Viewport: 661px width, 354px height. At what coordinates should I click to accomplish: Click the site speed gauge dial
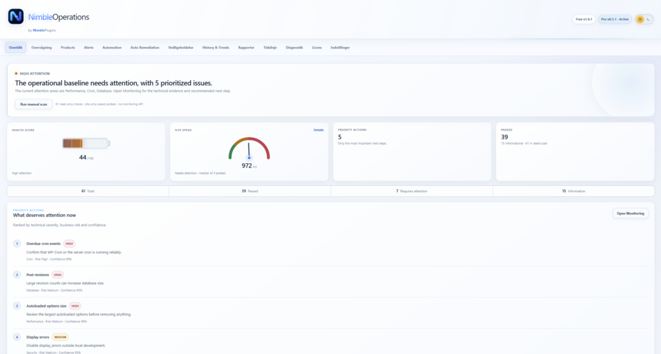click(249, 148)
